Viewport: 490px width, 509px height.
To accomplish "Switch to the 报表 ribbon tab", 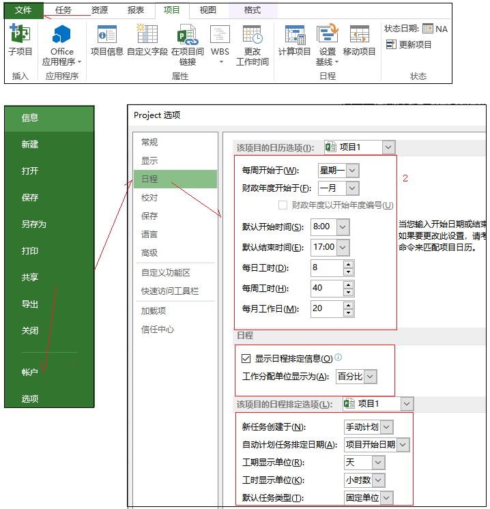I will pos(136,10).
